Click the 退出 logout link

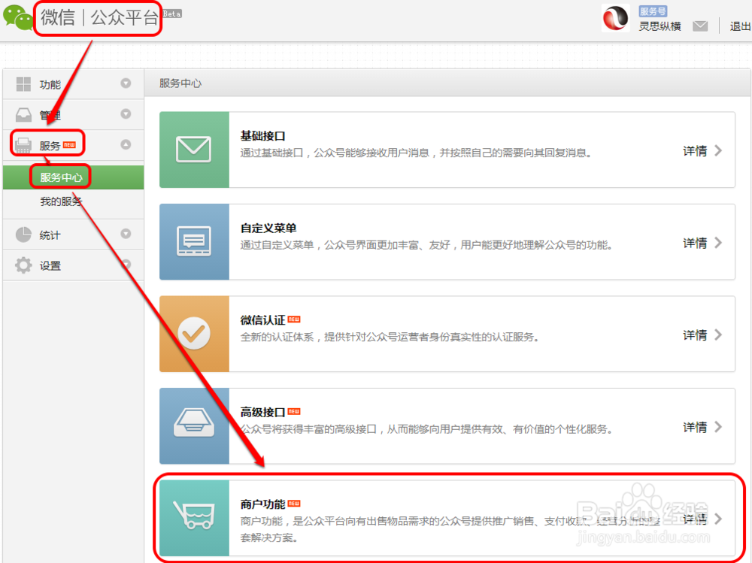[x=739, y=25]
